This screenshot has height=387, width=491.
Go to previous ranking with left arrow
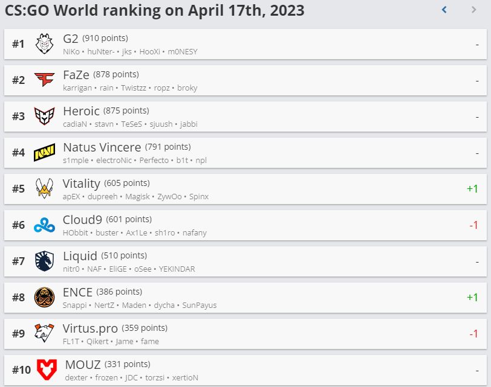pyautogui.click(x=444, y=10)
